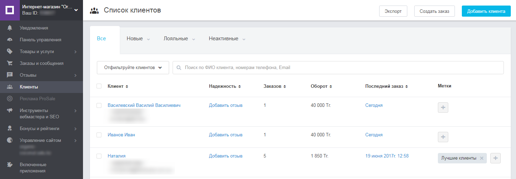Add a tag to Иванов Иван with plus icon

443,137
